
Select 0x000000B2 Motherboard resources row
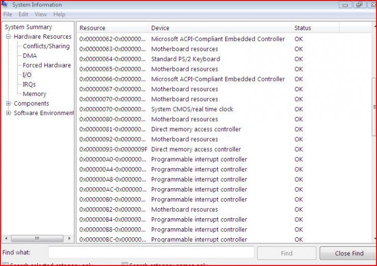pos(191,210)
